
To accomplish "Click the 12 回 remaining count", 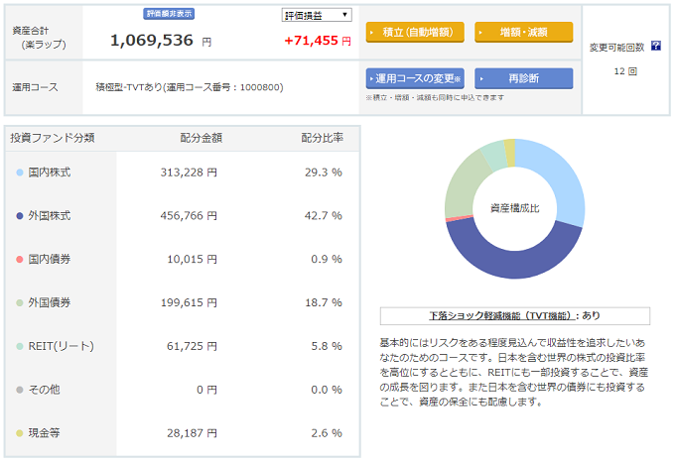I will click(x=625, y=71).
